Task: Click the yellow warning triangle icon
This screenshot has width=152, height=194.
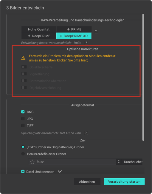Action: (x=23, y=58)
